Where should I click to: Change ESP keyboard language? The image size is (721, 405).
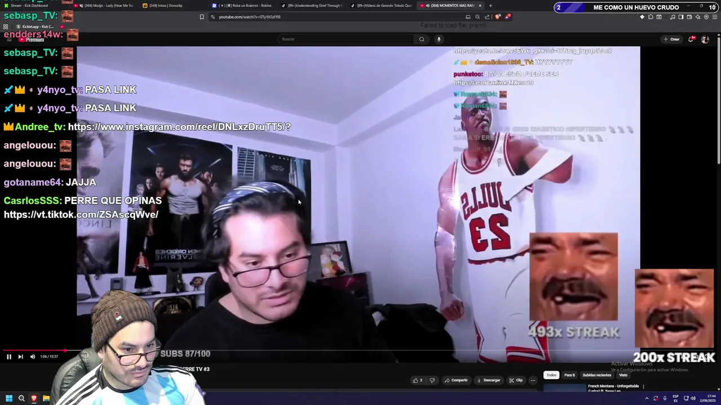(675, 398)
